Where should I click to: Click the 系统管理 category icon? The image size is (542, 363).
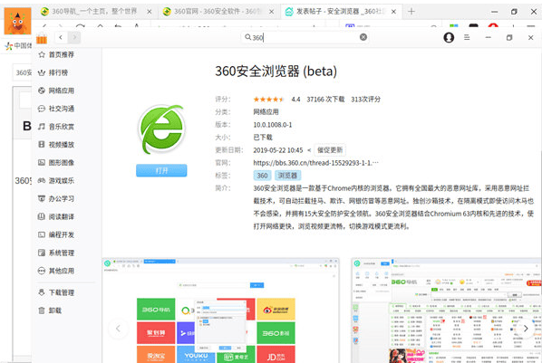click(42, 253)
